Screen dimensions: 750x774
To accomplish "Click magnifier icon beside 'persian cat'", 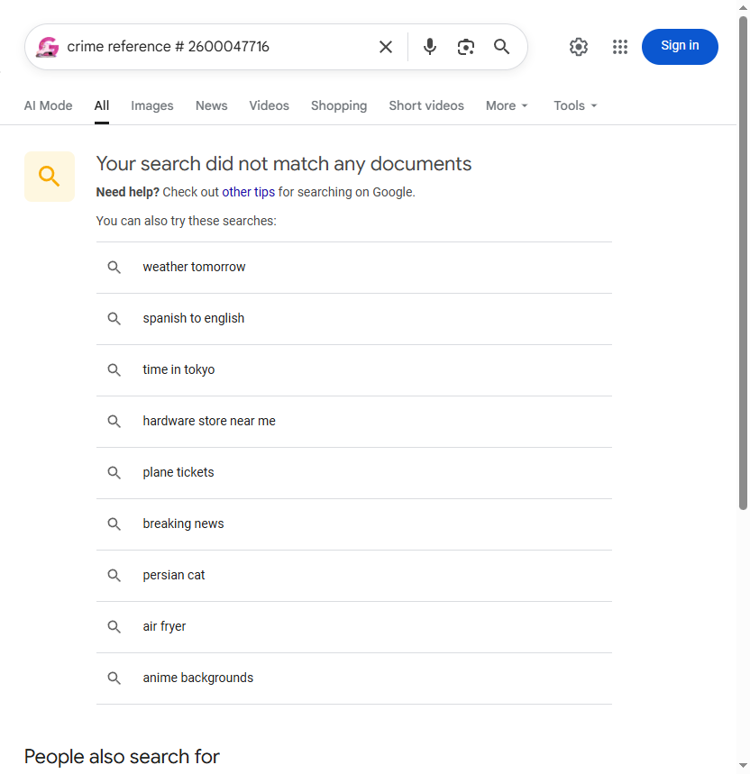I will pyautogui.click(x=114, y=576).
